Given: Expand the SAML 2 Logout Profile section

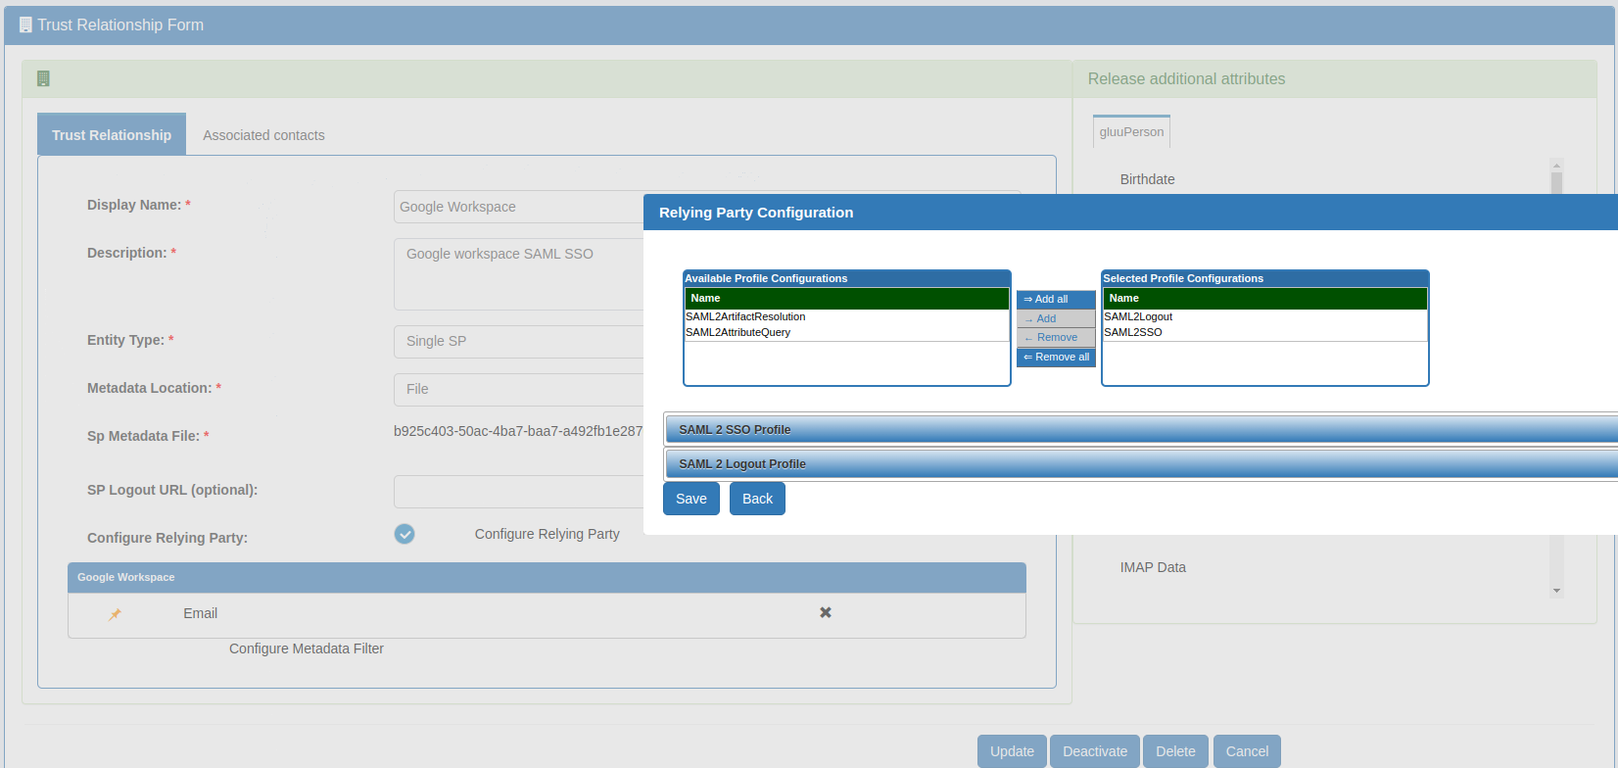Looking at the screenshot, I should 741,463.
